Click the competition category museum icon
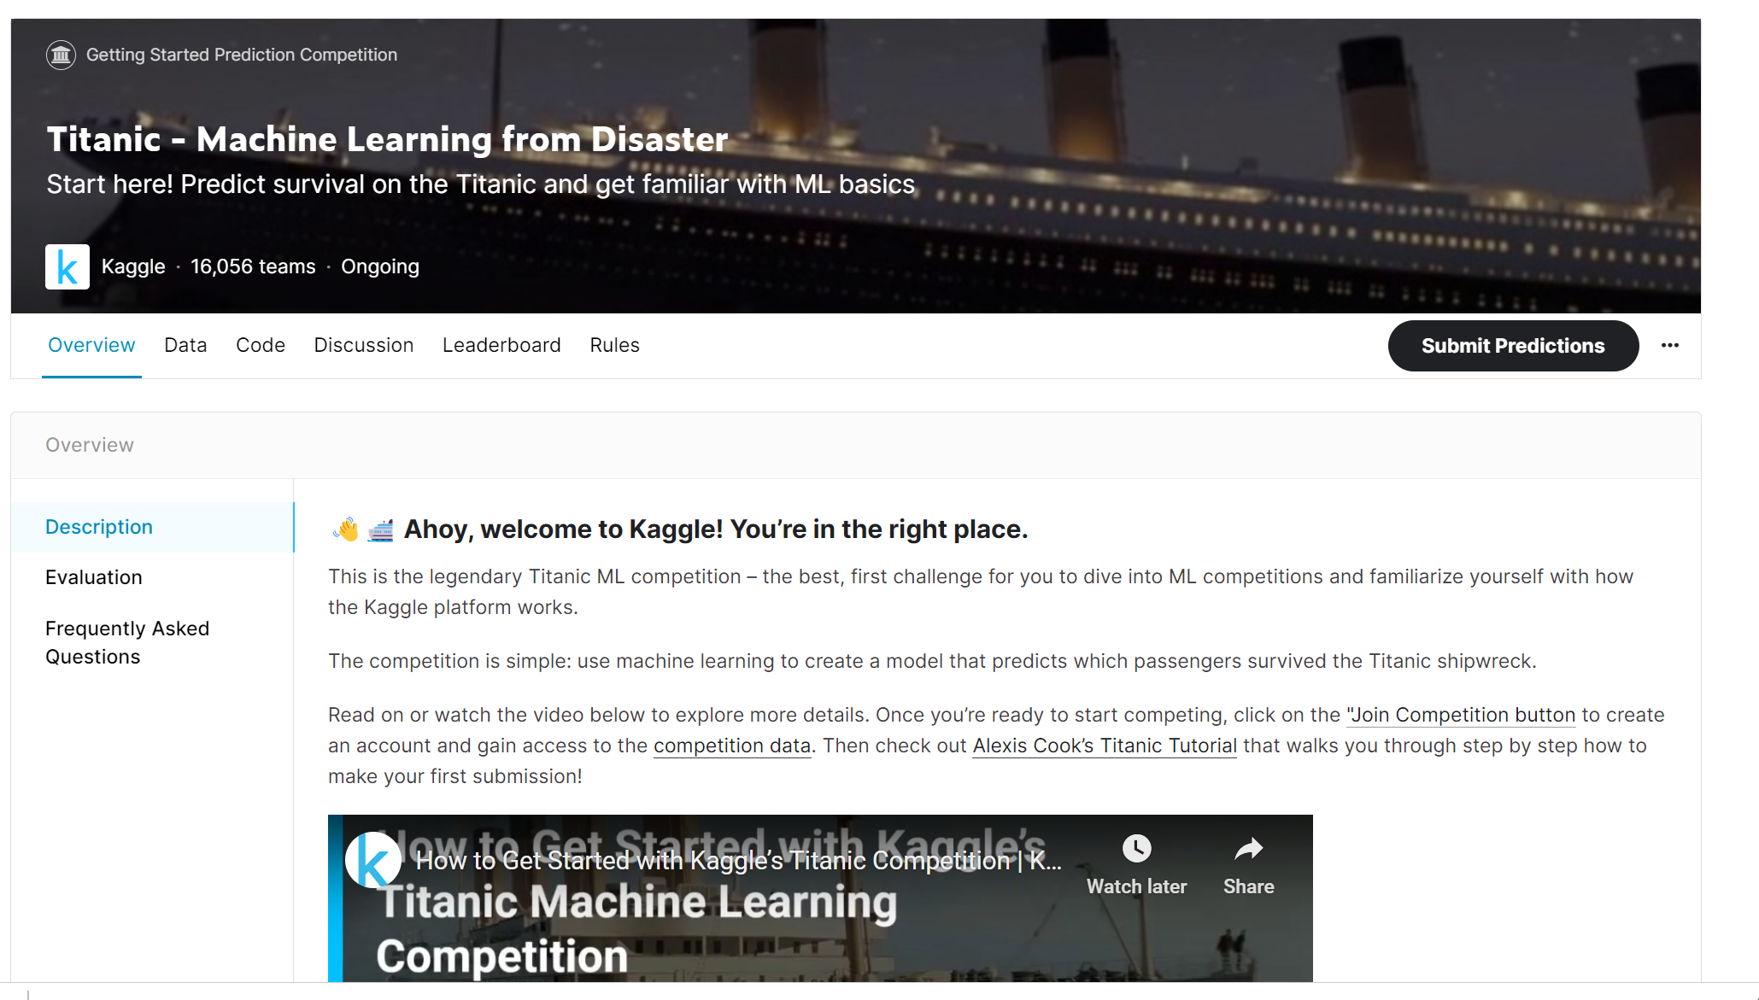The height and width of the screenshot is (1000, 1759). tap(61, 56)
